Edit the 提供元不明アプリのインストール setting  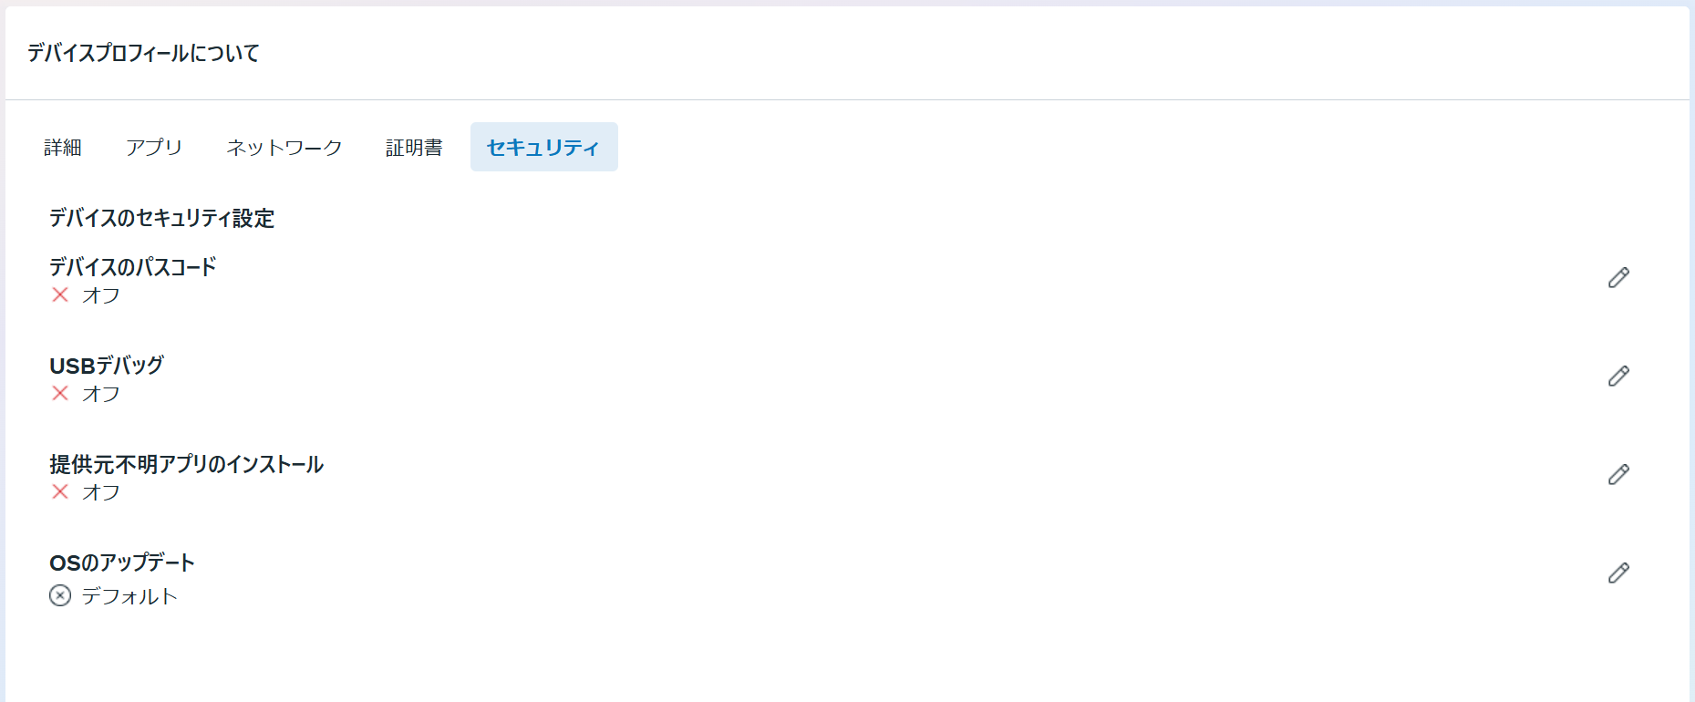tap(1618, 474)
